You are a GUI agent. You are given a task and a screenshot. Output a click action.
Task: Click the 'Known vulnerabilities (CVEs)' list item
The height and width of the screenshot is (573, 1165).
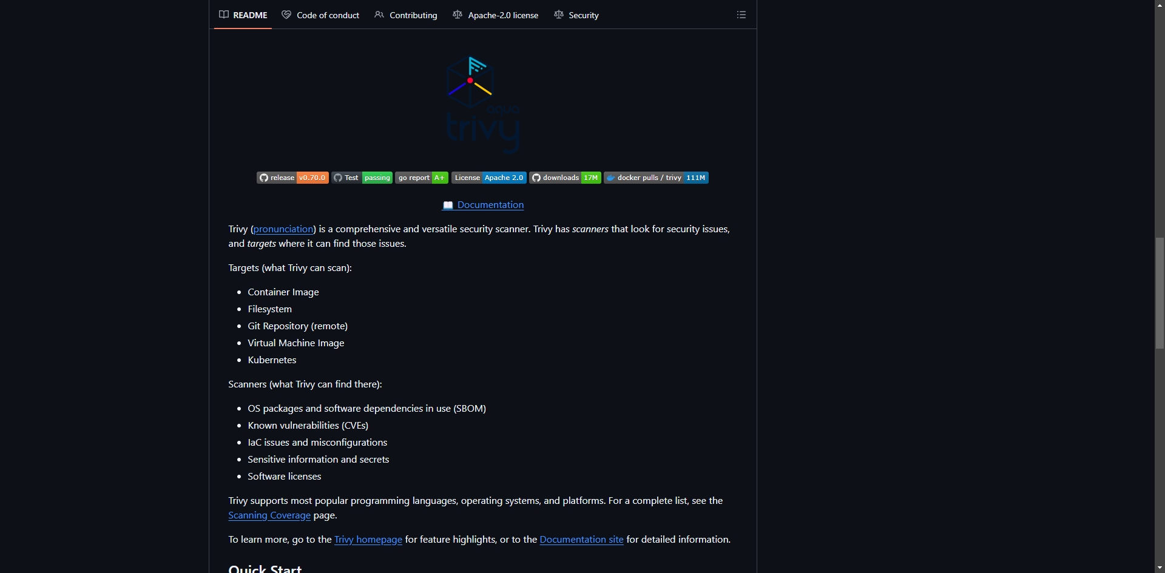[308, 426]
